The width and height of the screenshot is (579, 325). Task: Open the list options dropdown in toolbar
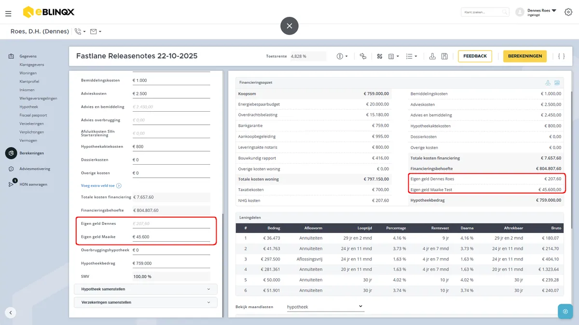pos(411,56)
